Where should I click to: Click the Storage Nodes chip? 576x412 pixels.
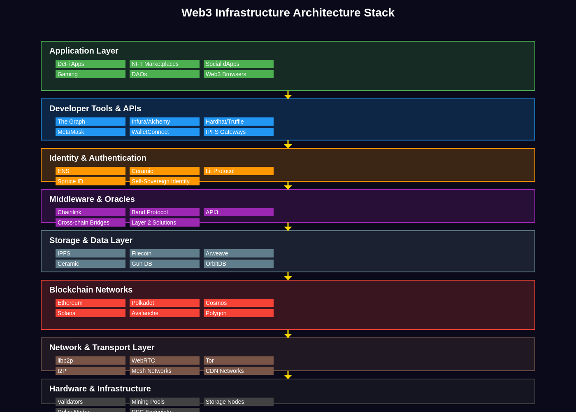239,402
